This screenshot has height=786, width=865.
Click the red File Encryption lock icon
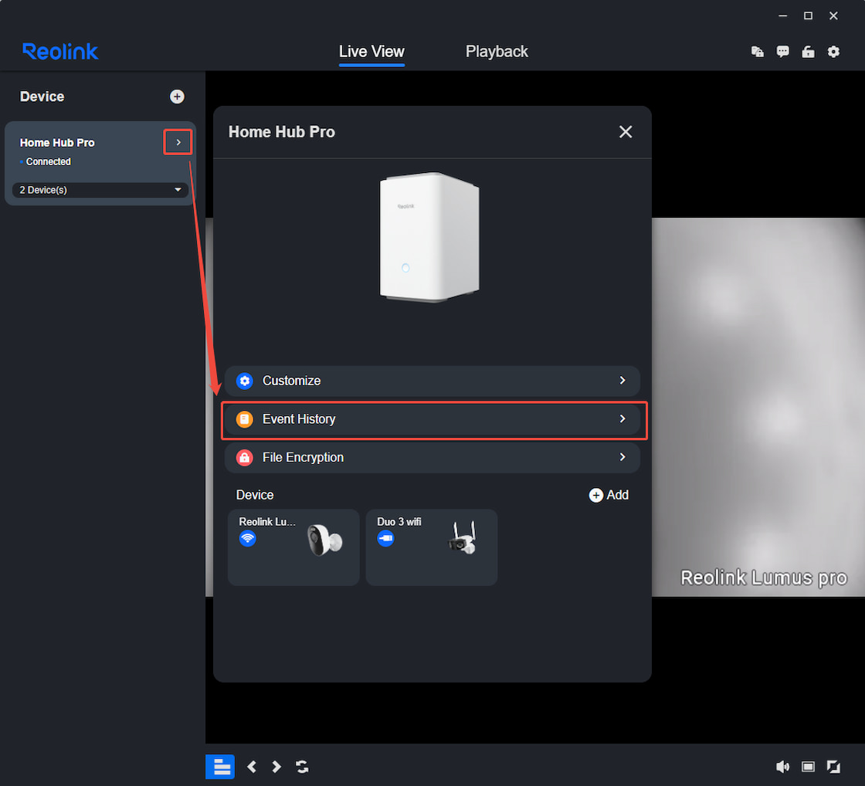point(244,457)
